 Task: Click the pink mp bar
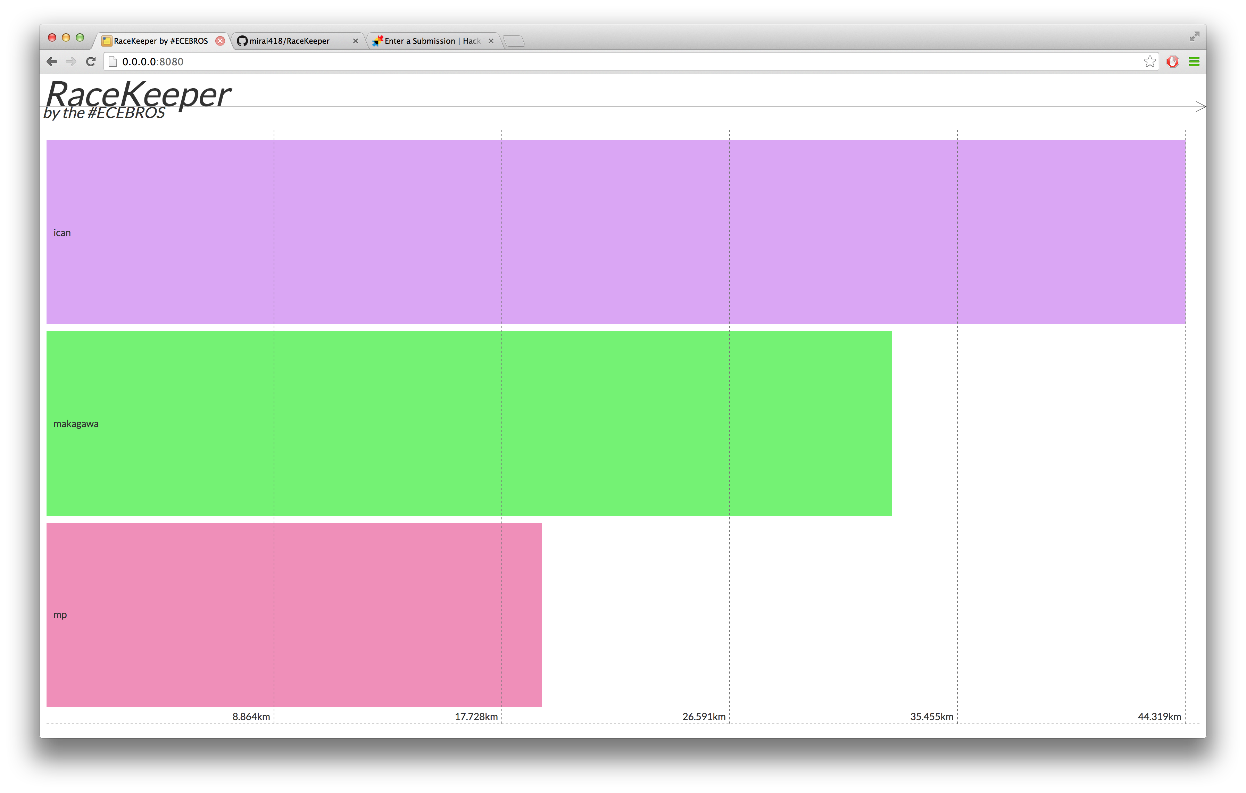point(294,615)
